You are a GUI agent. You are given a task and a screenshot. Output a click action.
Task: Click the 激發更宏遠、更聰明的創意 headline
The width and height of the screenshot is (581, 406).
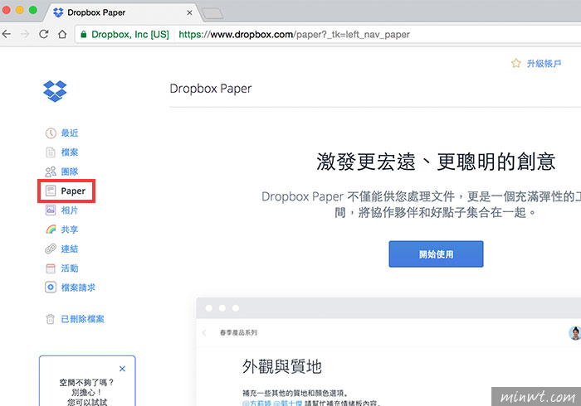click(436, 162)
